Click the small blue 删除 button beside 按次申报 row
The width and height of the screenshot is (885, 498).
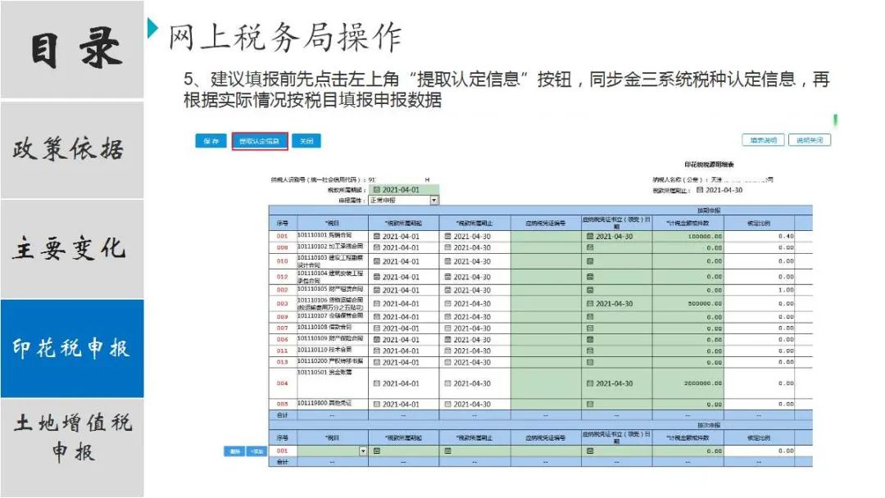pos(235,451)
